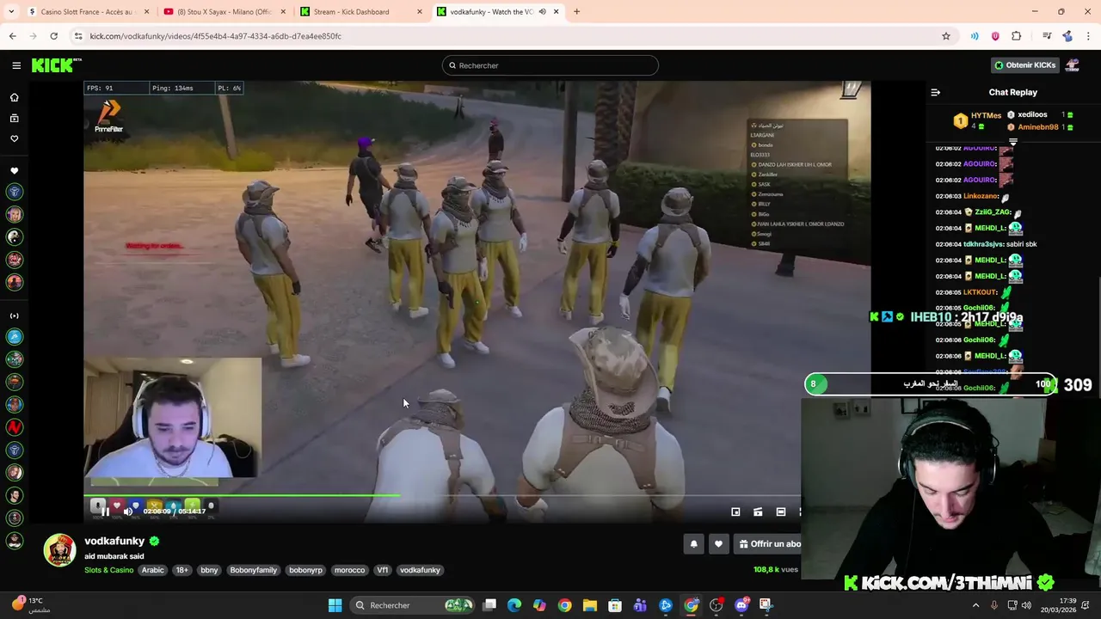
Task: Click Obtenir KICKs button
Action: [x=1024, y=65]
